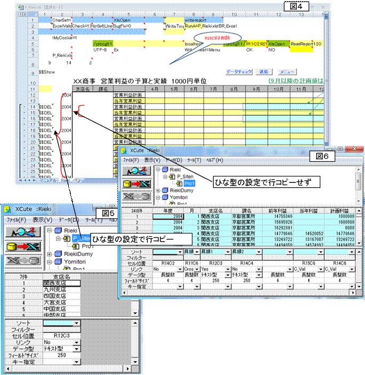The image size is (365, 375).
Task: Click RiekiDumy cube icon in Figure 5 tree
Action: coord(58,254)
